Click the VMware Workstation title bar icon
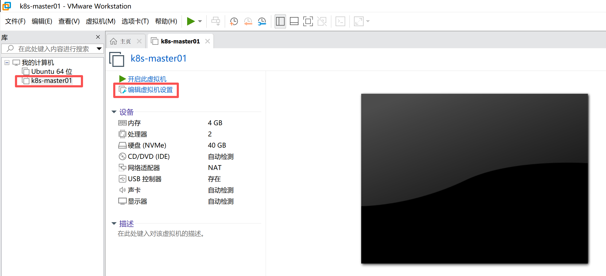Image resolution: width=606 pixels, height=276 pixels. click(x=7, y=6)
